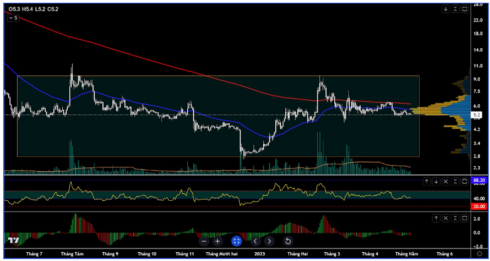Move the bottom histogram pane up
The height and width of the screenshot is (261, 490).
coord(436,218)
